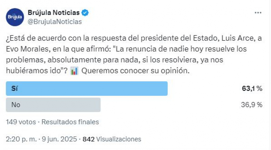271x150 pixels.
Task: Open the 2:20 p. m. timestamp link
Action: tap(21, 139)
